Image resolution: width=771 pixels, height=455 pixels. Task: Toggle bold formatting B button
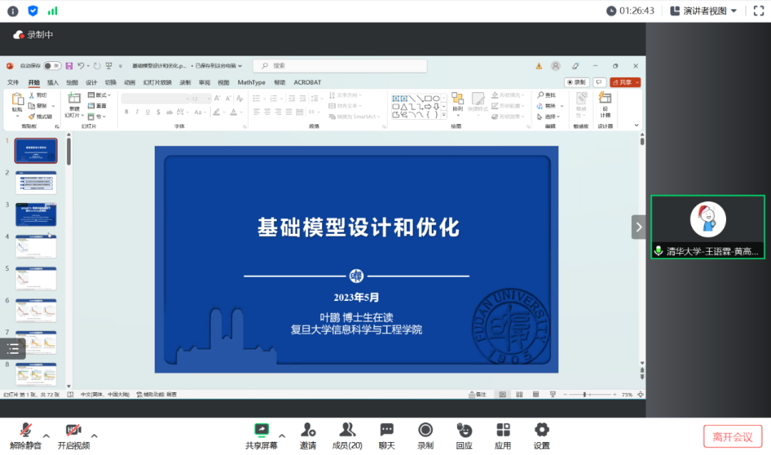click(126, 112)
